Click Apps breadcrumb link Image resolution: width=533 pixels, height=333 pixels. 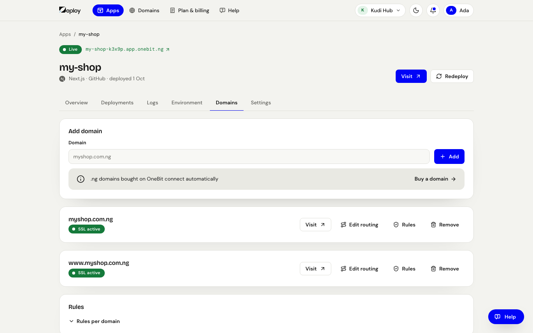point(65,34)
